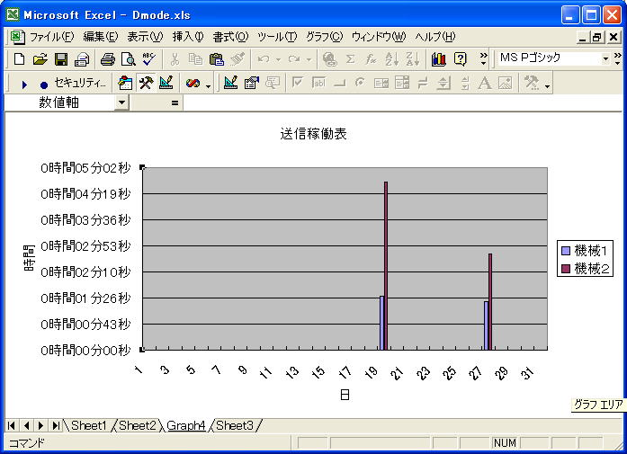Open the Visual Basic Editor
The height and width of the screenshot is (454, 627).
pos(125,83)
